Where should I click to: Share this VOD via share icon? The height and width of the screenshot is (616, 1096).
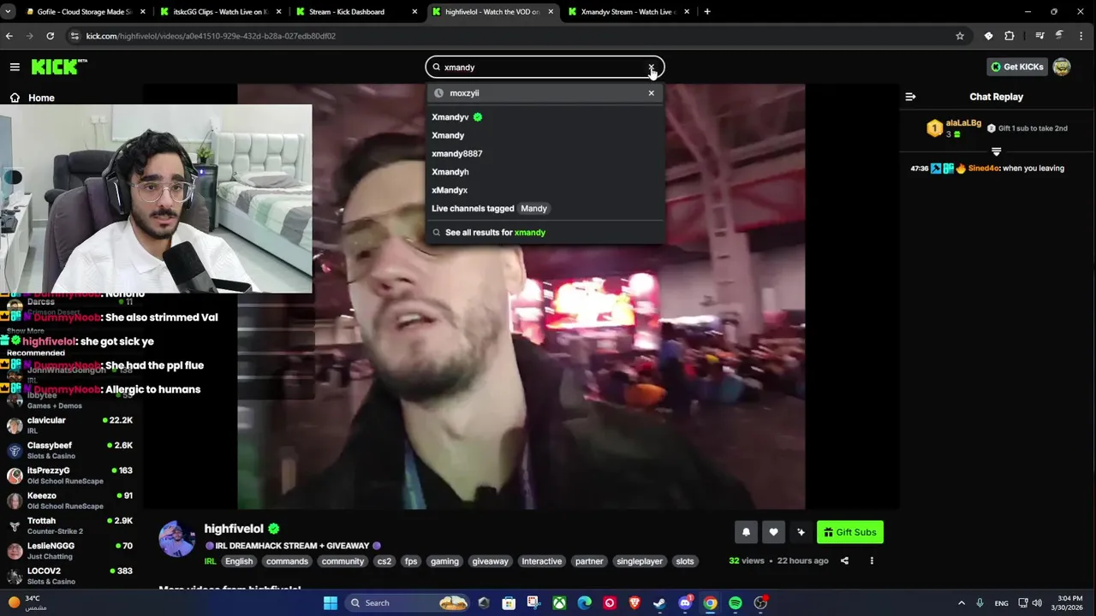[844, 561]
